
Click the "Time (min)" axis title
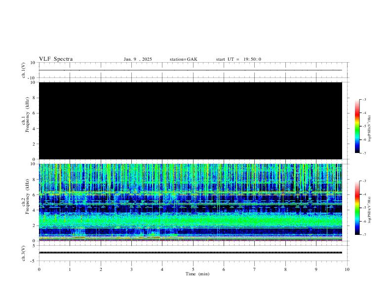[x=197, y=274]
